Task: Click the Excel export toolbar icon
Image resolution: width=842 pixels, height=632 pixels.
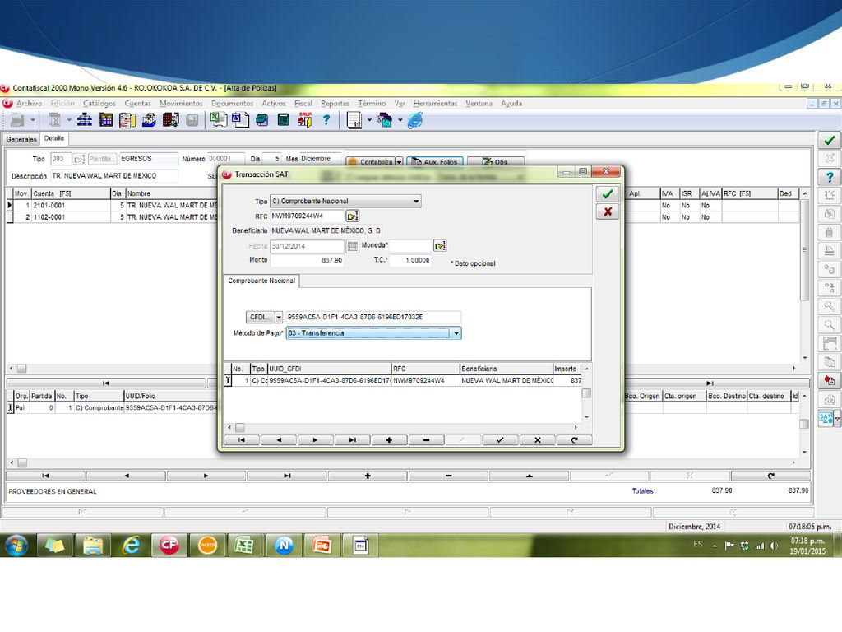Action: coord(217,120)
